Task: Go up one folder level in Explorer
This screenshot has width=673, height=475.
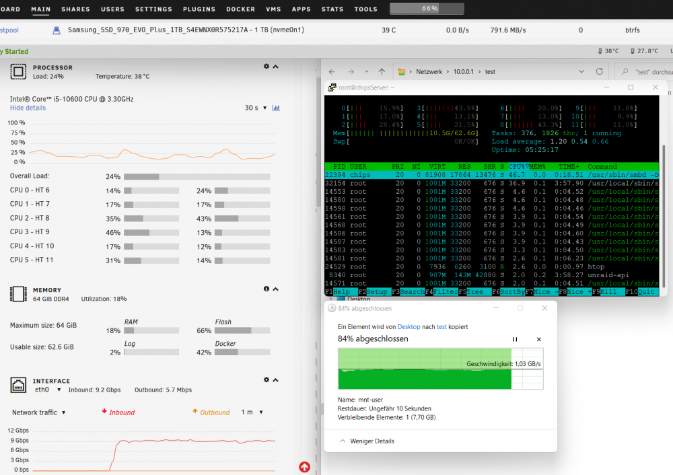Action: tap(382, 72)
